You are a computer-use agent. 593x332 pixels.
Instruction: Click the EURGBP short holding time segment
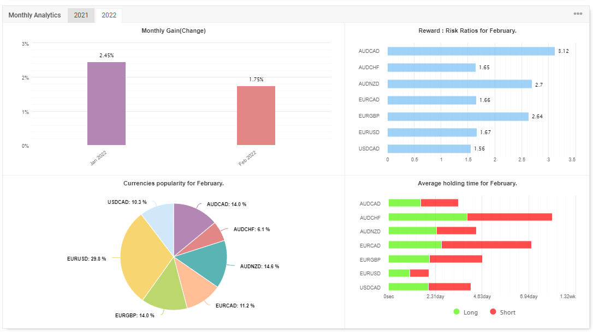[x=456, y=259]
